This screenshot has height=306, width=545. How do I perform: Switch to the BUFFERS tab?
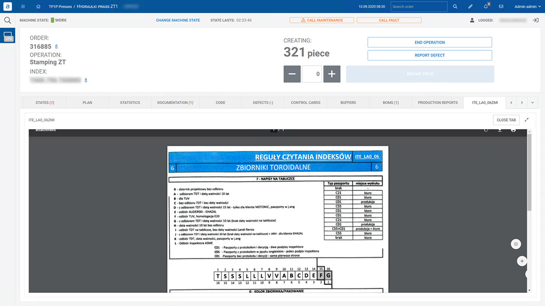point(348,103)
